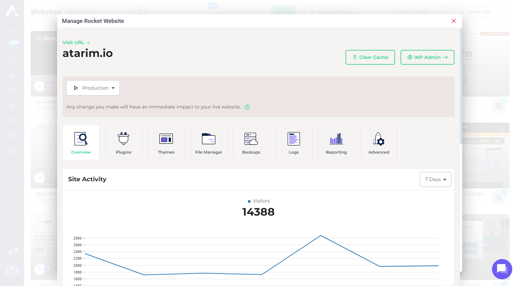Expand the 7 Days range dropdown
The width and height of the screenshot is (519, 286).
pos(435,179)
